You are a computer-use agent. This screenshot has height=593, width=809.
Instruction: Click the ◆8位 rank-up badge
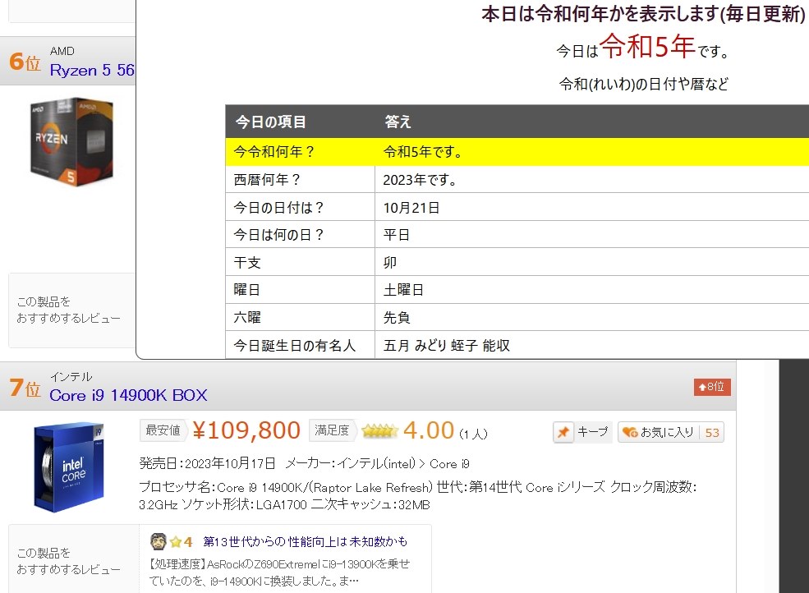tap(711, 386)
